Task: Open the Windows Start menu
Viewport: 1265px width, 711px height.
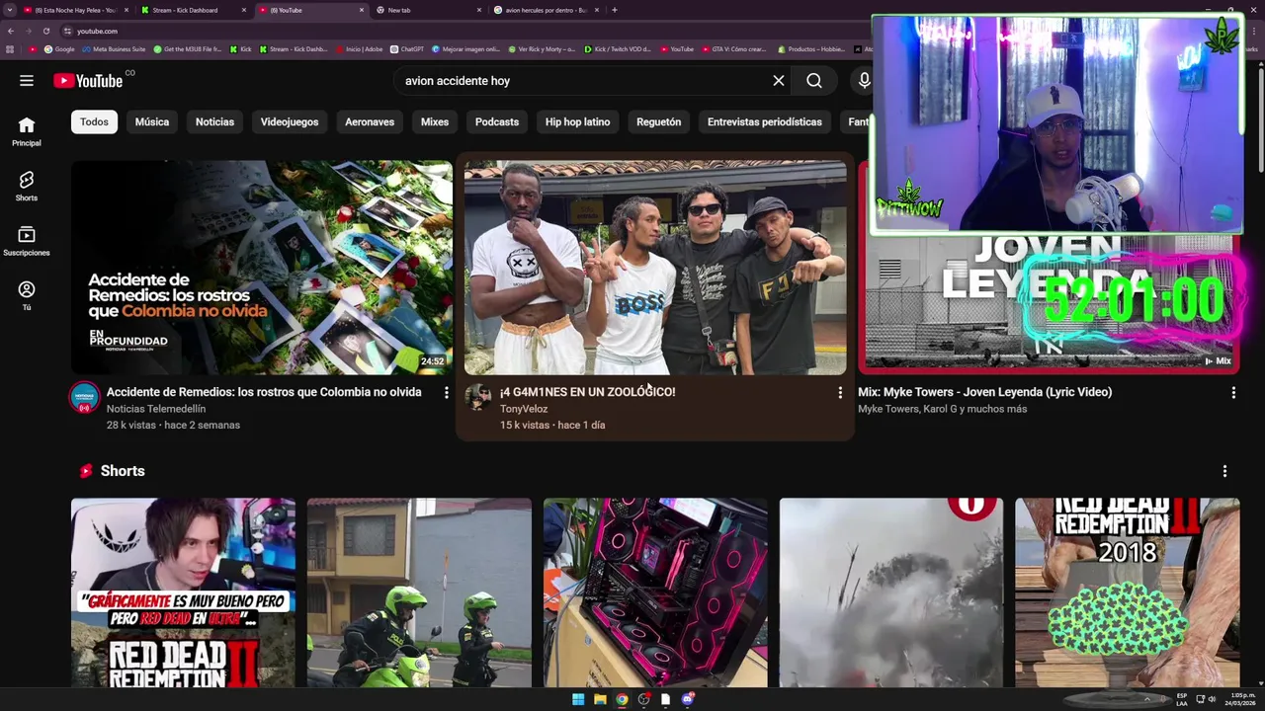Action: [x=578, y=699]
